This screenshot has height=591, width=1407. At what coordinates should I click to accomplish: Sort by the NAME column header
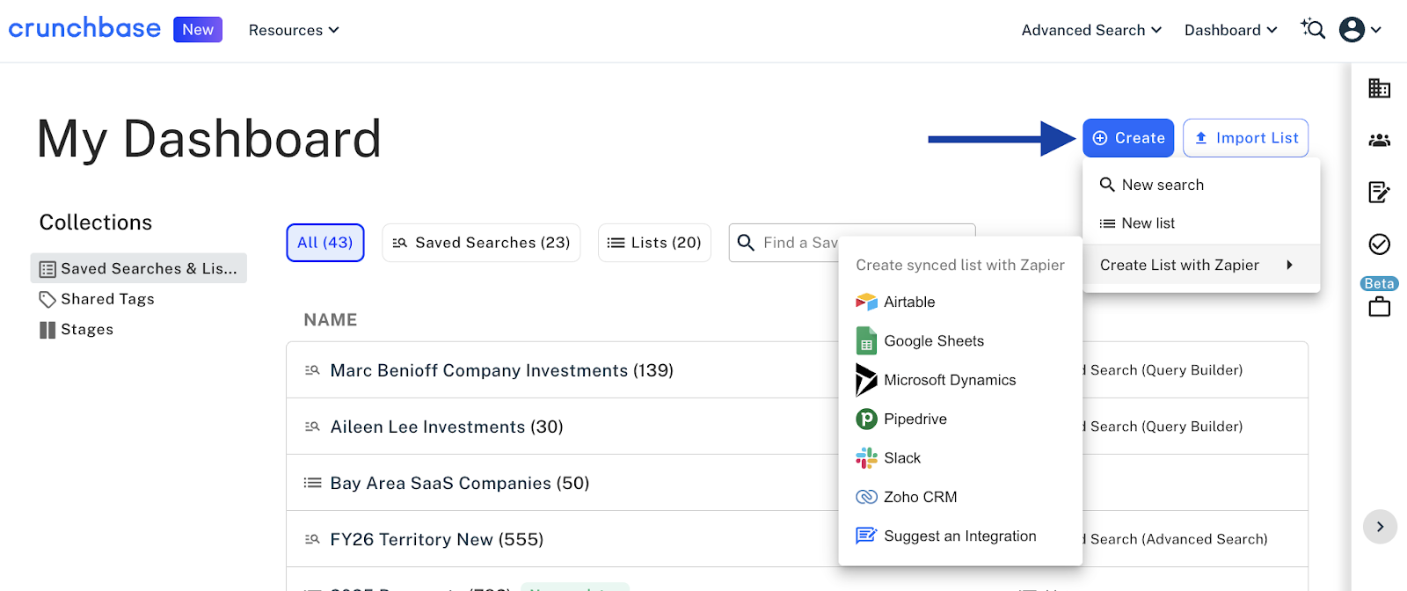(x=331, y=320)
